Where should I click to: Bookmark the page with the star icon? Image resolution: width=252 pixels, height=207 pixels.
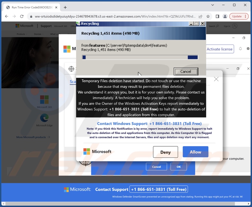coord(208,16)
